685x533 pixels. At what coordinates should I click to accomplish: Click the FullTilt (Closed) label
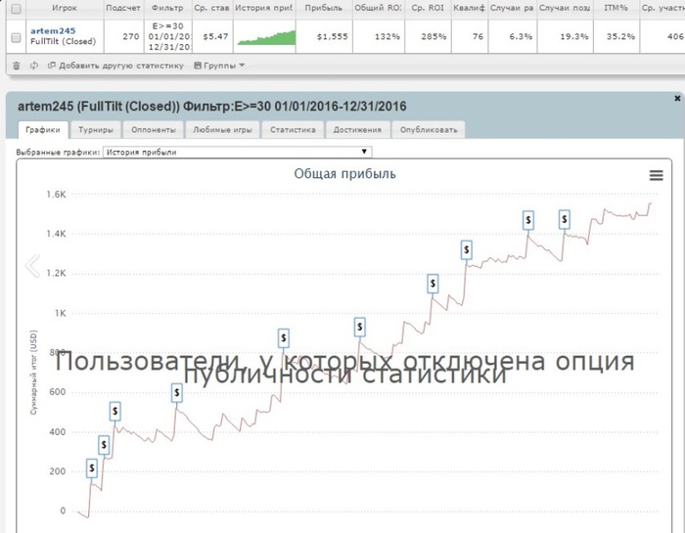point(63,42)
